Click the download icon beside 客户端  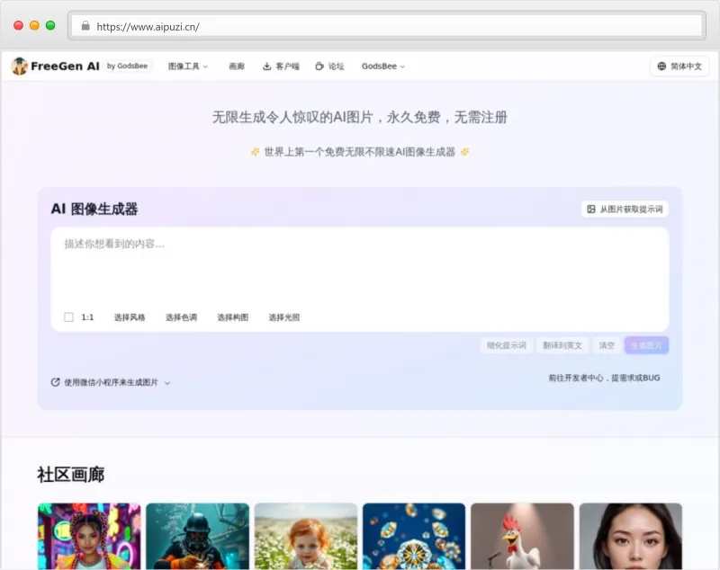pyautogui.click(x=266, y=67)
